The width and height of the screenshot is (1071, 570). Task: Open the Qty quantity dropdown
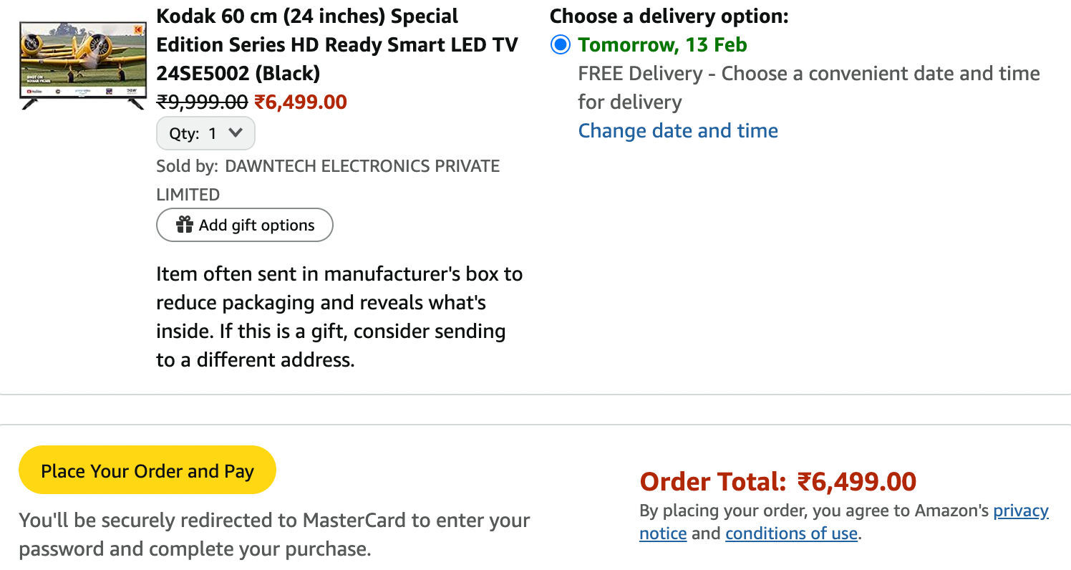pyautogui.click(x=205, y=133)
